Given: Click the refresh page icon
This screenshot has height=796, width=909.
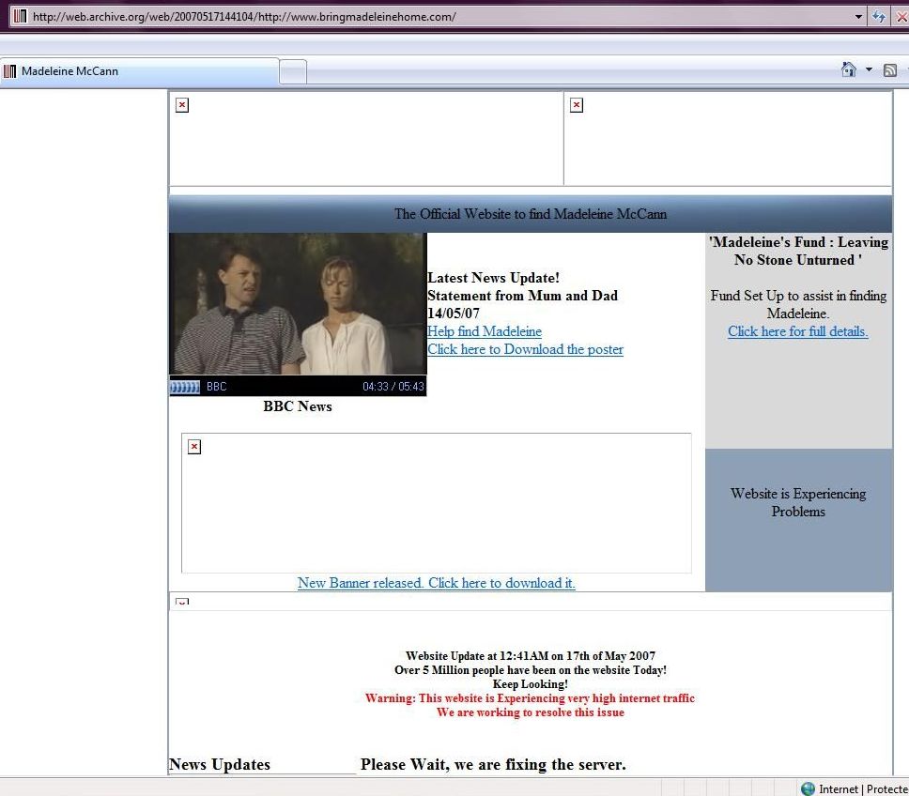Looking at the screenshot, I should click(x=879, y=17).
